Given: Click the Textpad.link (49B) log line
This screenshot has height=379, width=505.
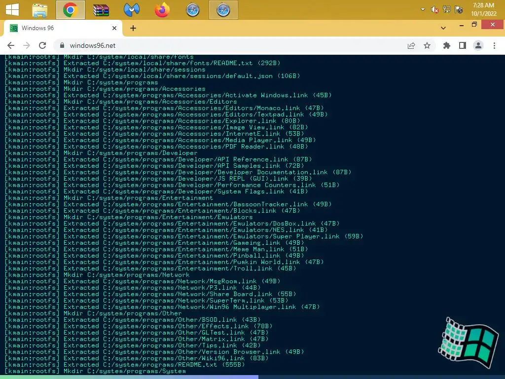Looking at the screenshot, I should pyautogui.click(x=166, y=114).
